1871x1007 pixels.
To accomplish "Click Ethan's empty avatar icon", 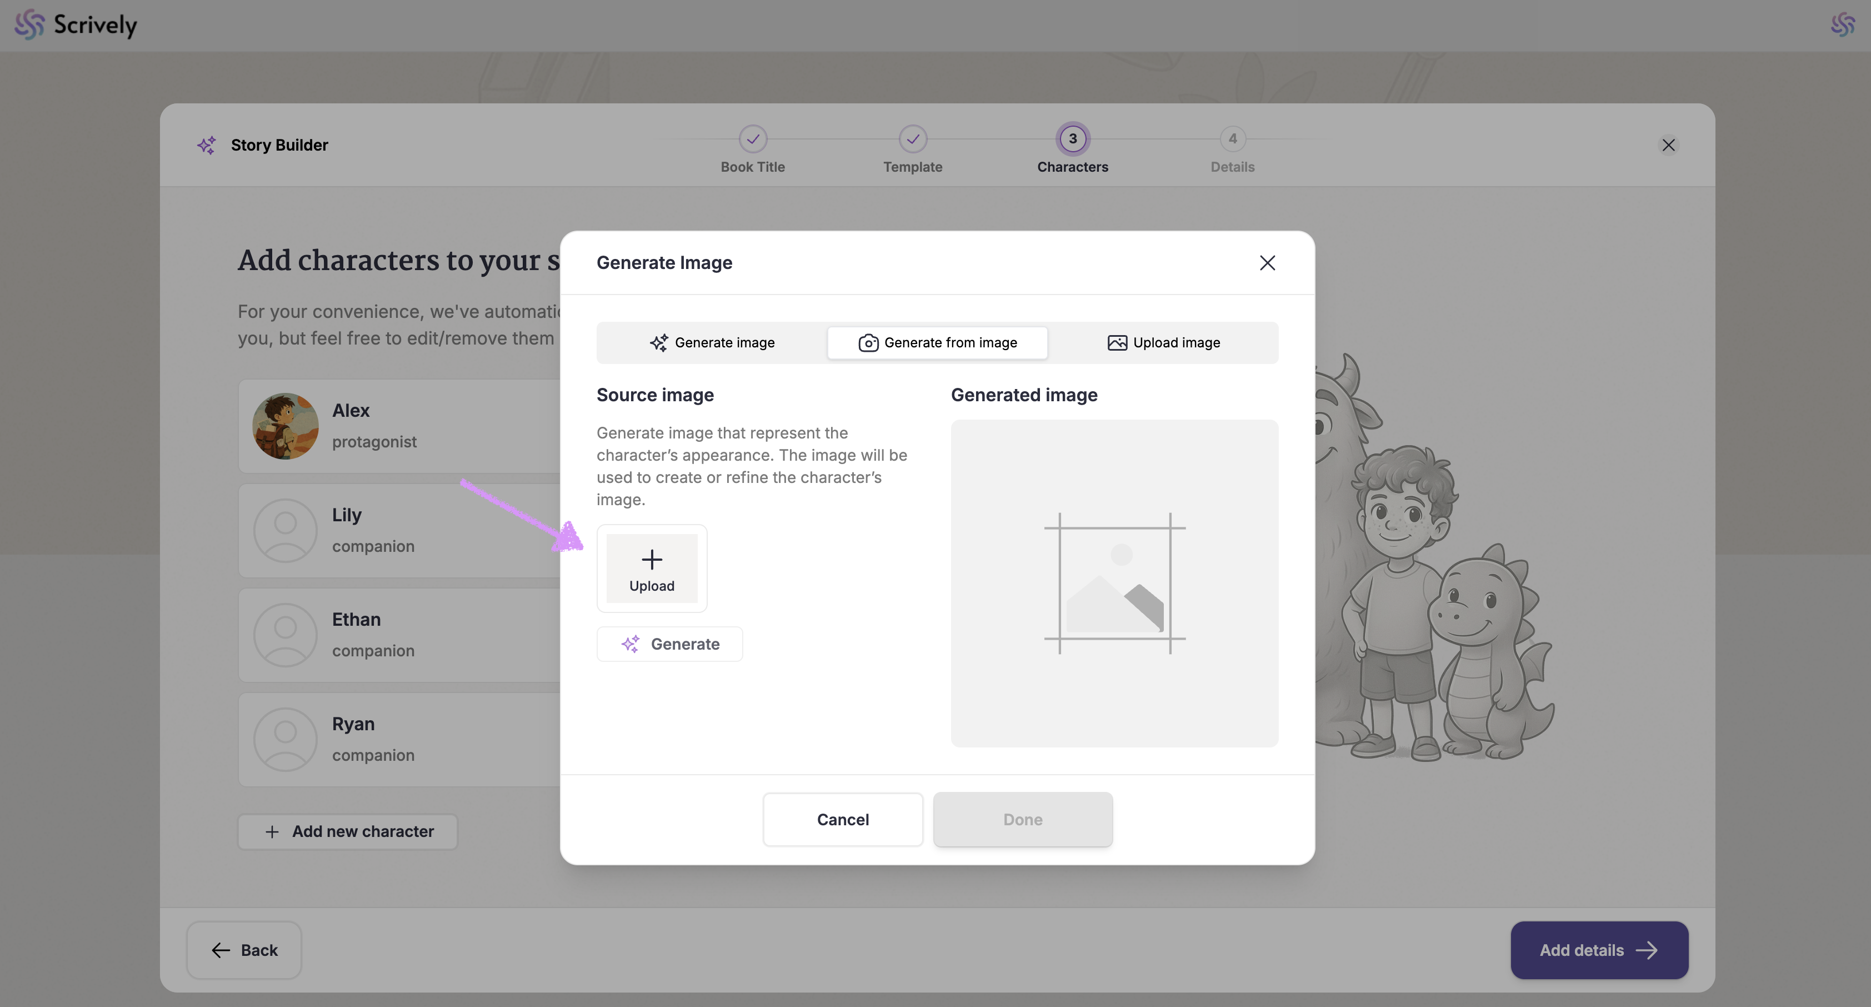I will click(286, 635).
